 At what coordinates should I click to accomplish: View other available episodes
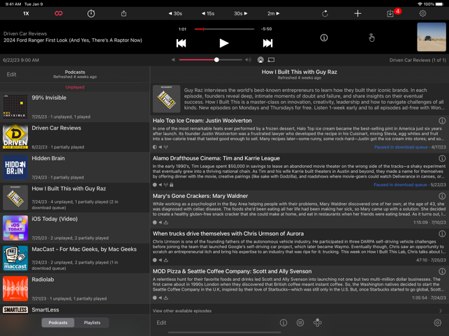[x=300, y=311]
